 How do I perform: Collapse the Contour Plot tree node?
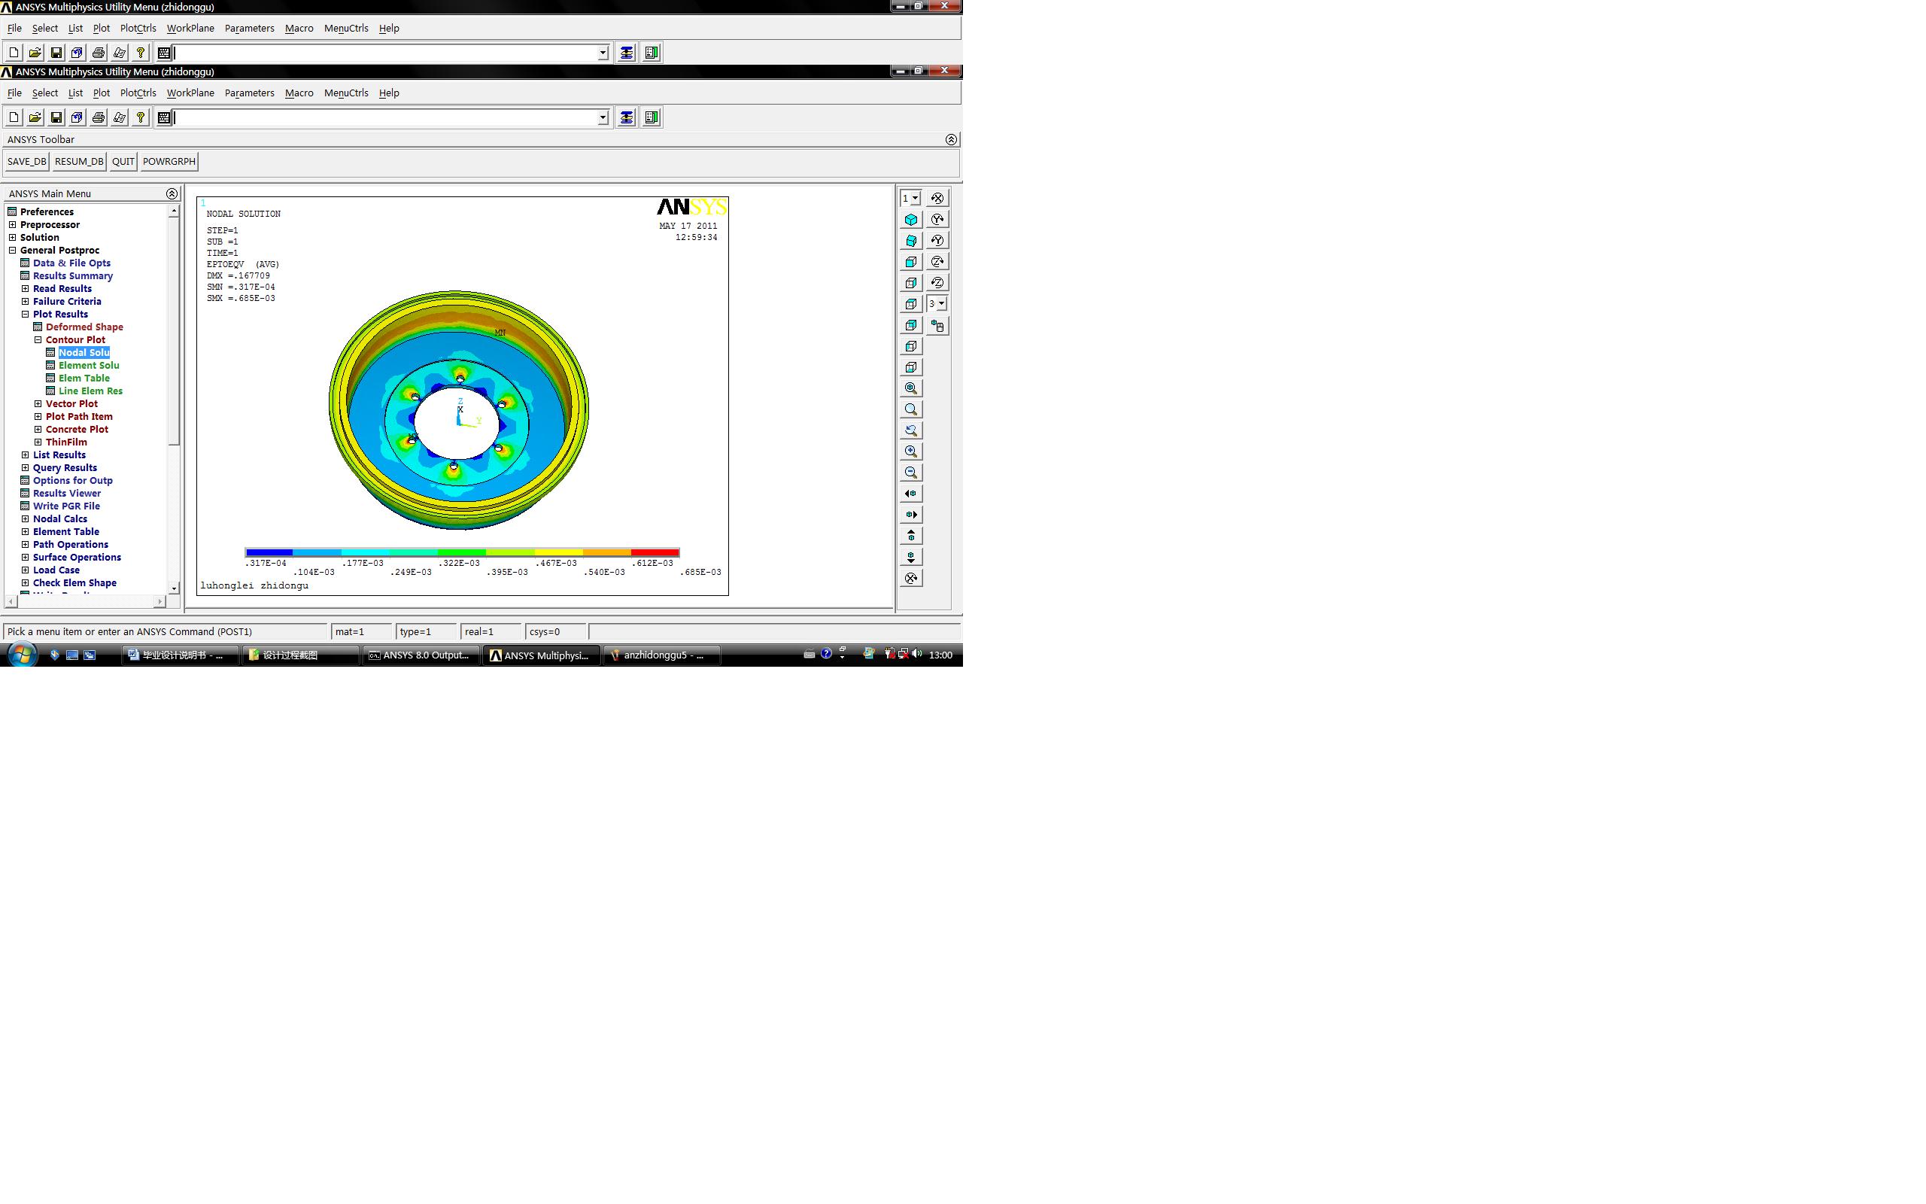click(x=38, y=339)
